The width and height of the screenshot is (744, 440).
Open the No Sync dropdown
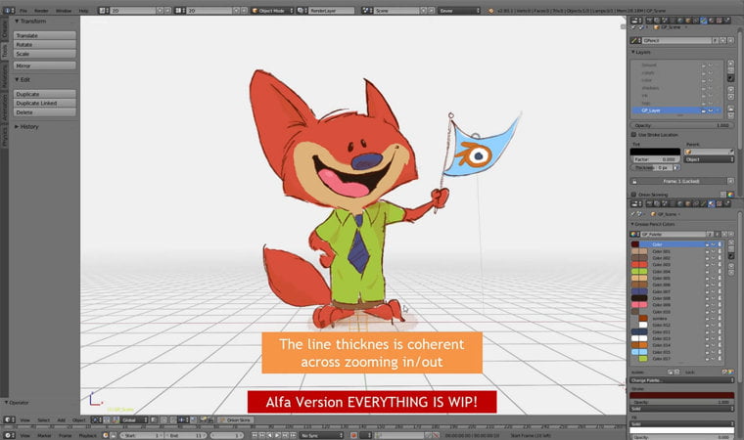(x=321, y=435)
